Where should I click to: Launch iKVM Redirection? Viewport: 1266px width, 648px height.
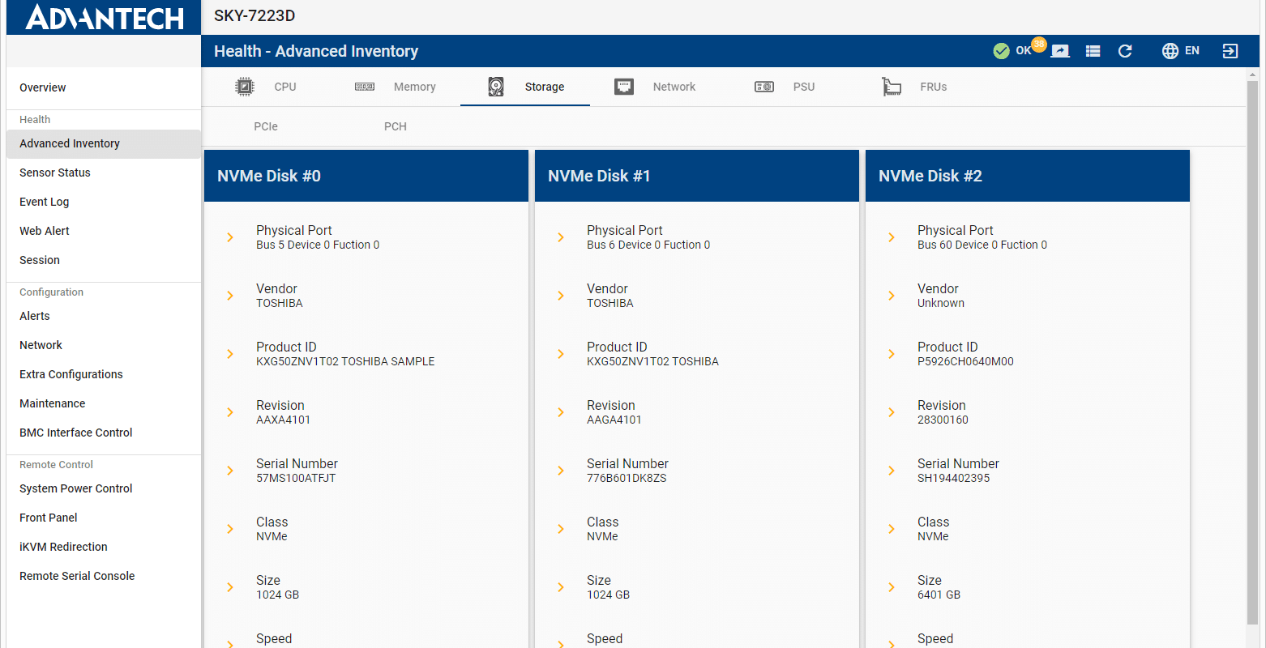[104, 547]
